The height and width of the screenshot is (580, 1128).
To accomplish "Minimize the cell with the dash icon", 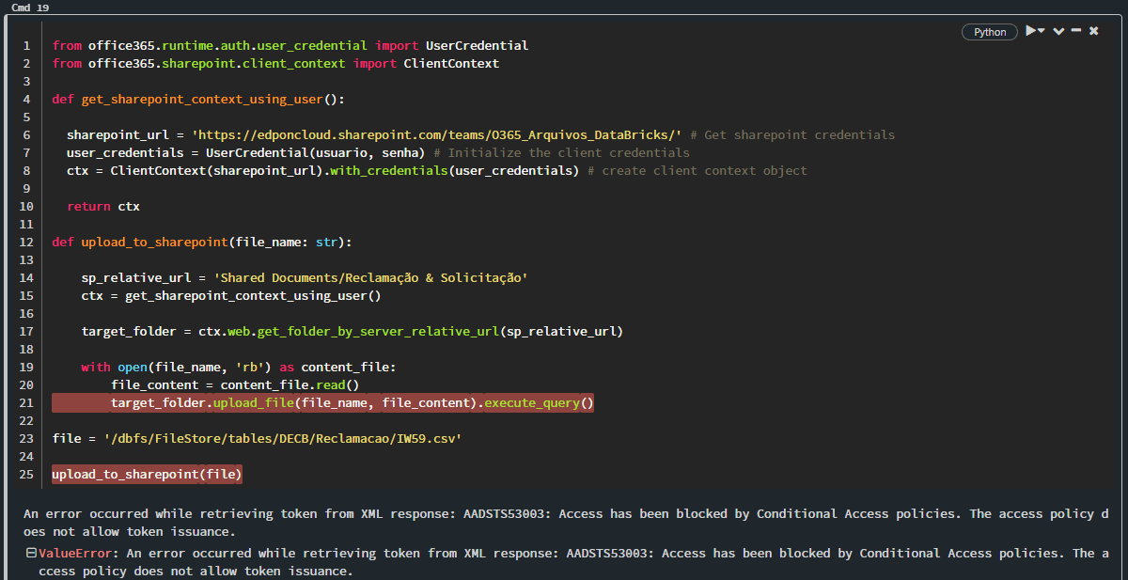I will pyautogui.click(x=1076, y=31).
